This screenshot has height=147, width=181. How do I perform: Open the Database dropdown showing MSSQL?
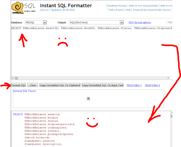point(36,22)
